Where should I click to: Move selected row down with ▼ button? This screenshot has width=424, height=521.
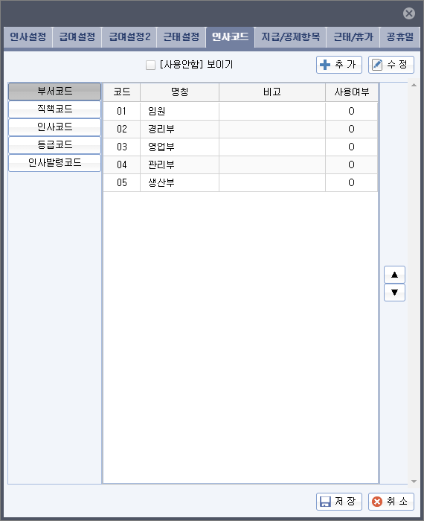pos(394,293)
